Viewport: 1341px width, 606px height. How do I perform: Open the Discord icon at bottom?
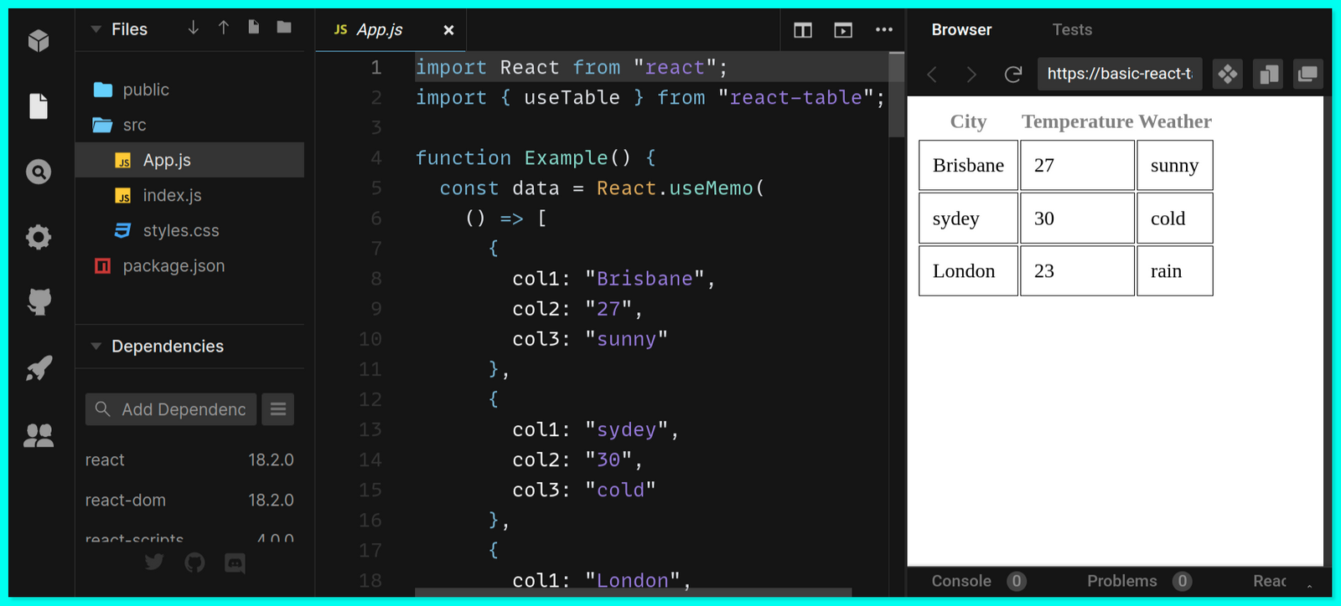click(x=235, y=563)
